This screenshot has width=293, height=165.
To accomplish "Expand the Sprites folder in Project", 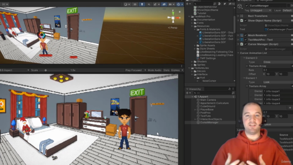I will 192,65.
